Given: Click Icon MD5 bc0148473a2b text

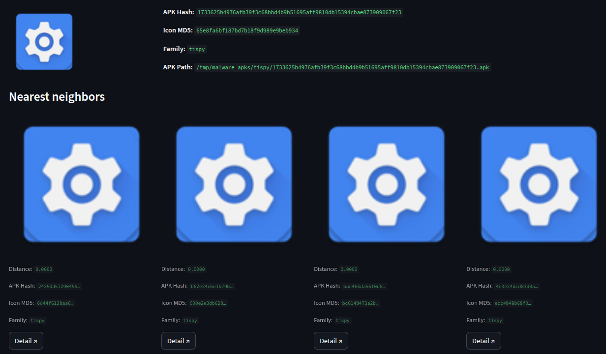Looking at the screenshot, I should [361, 303].
